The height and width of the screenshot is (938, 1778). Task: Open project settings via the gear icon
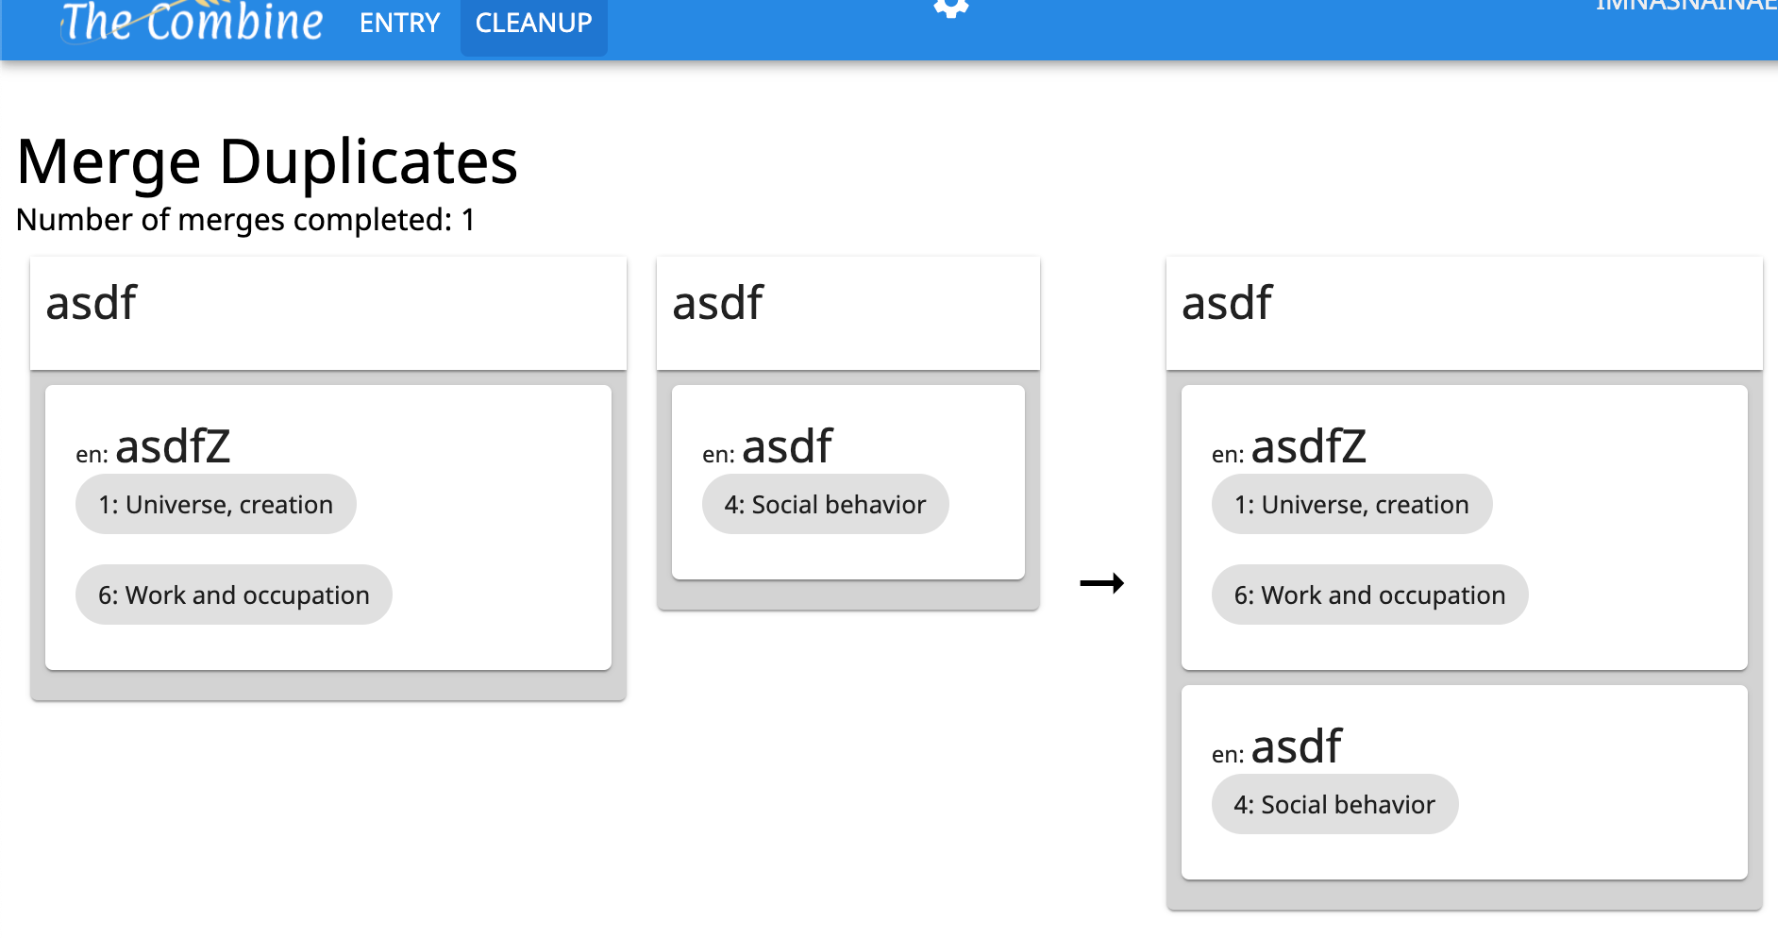pos(950,9)
